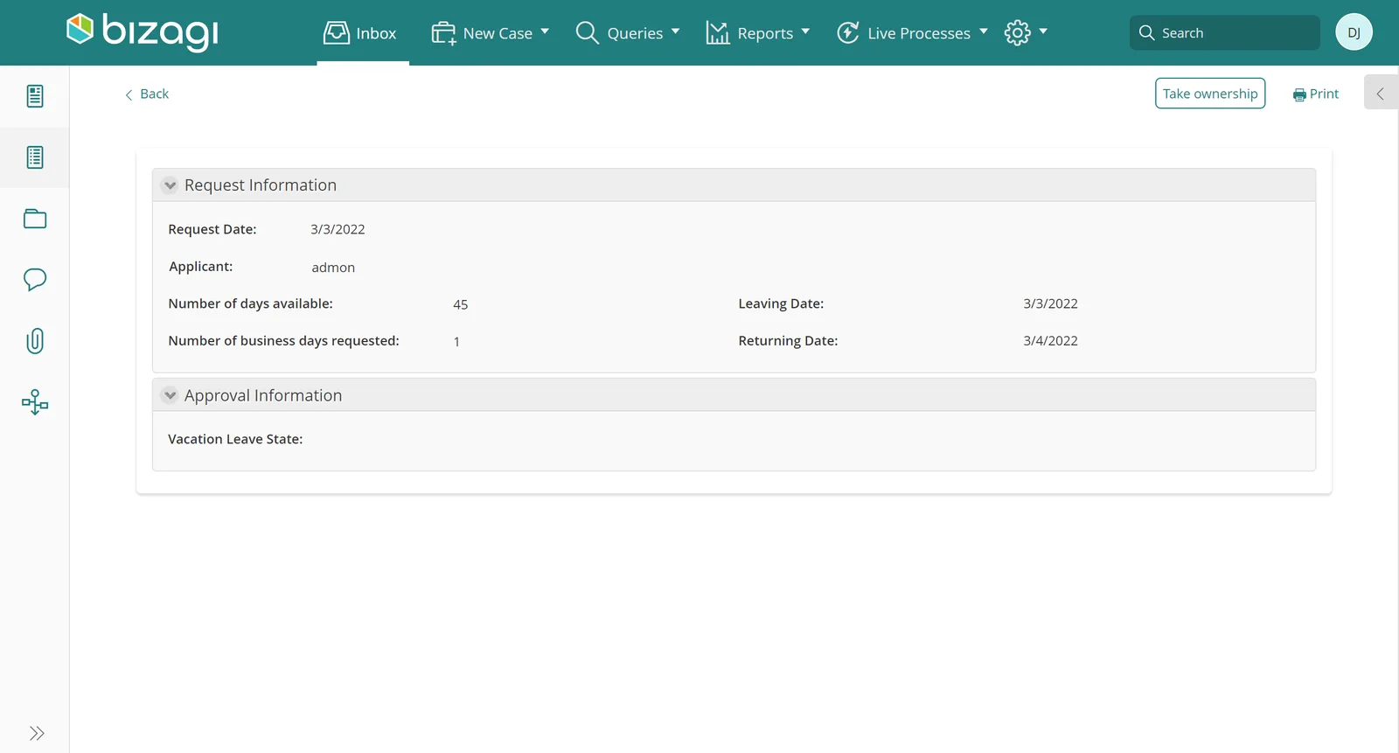Open the attachments paperclip icon
Screen dimensions: 1399x753
35,341
